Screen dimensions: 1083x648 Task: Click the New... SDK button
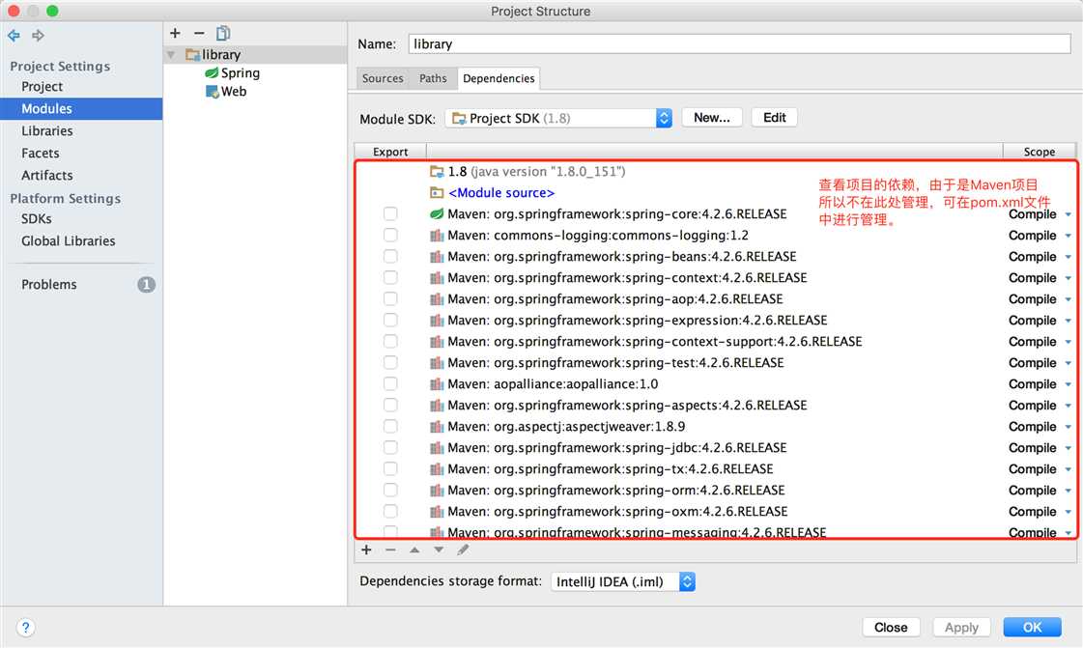tap(712, 117)
